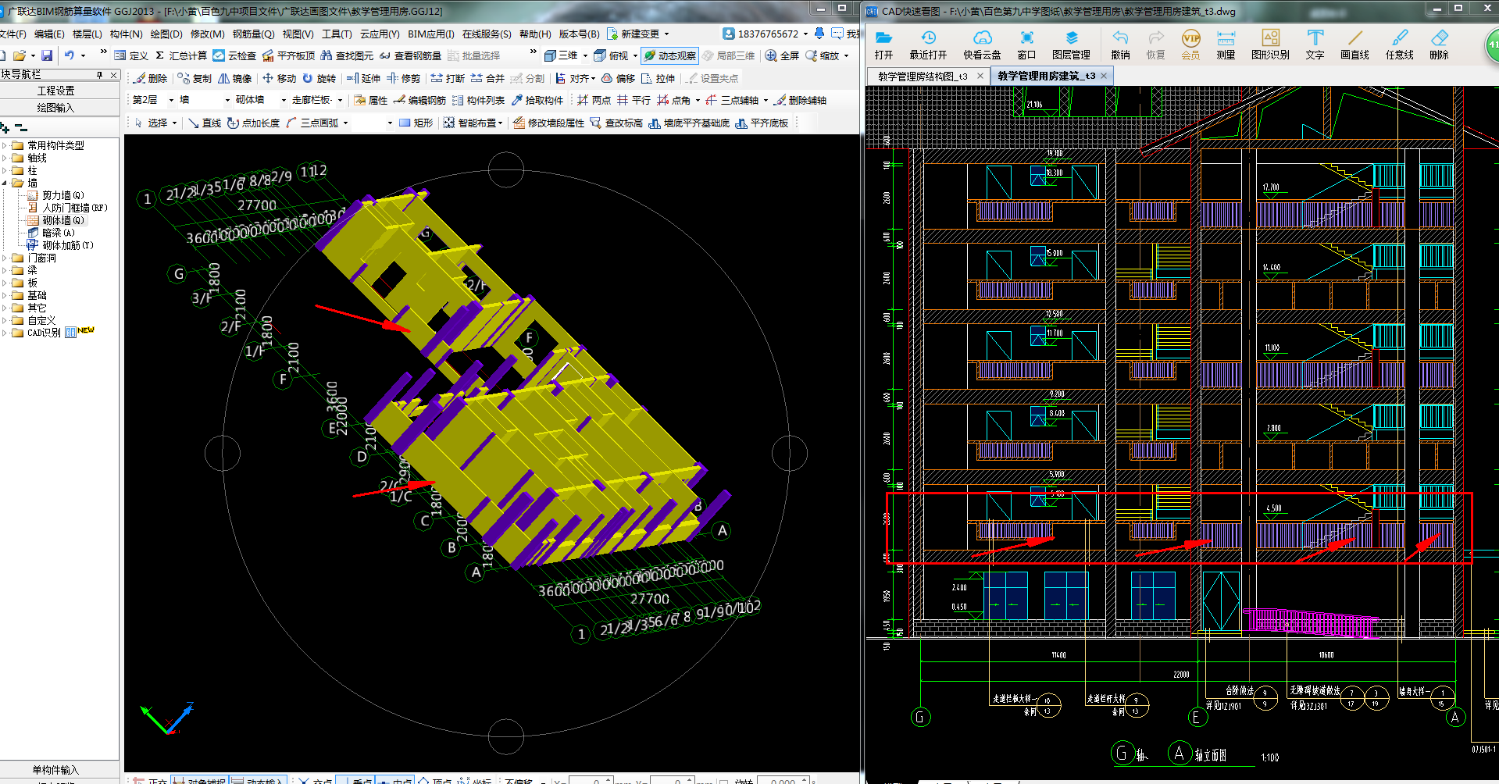Image resolution: width=1499 pixels, height=784 pixels.
Task: Open the 定义 (Define) tool
Action: 131,55
